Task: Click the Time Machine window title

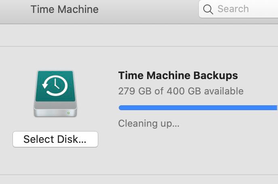Action: [x=65, y=9]
